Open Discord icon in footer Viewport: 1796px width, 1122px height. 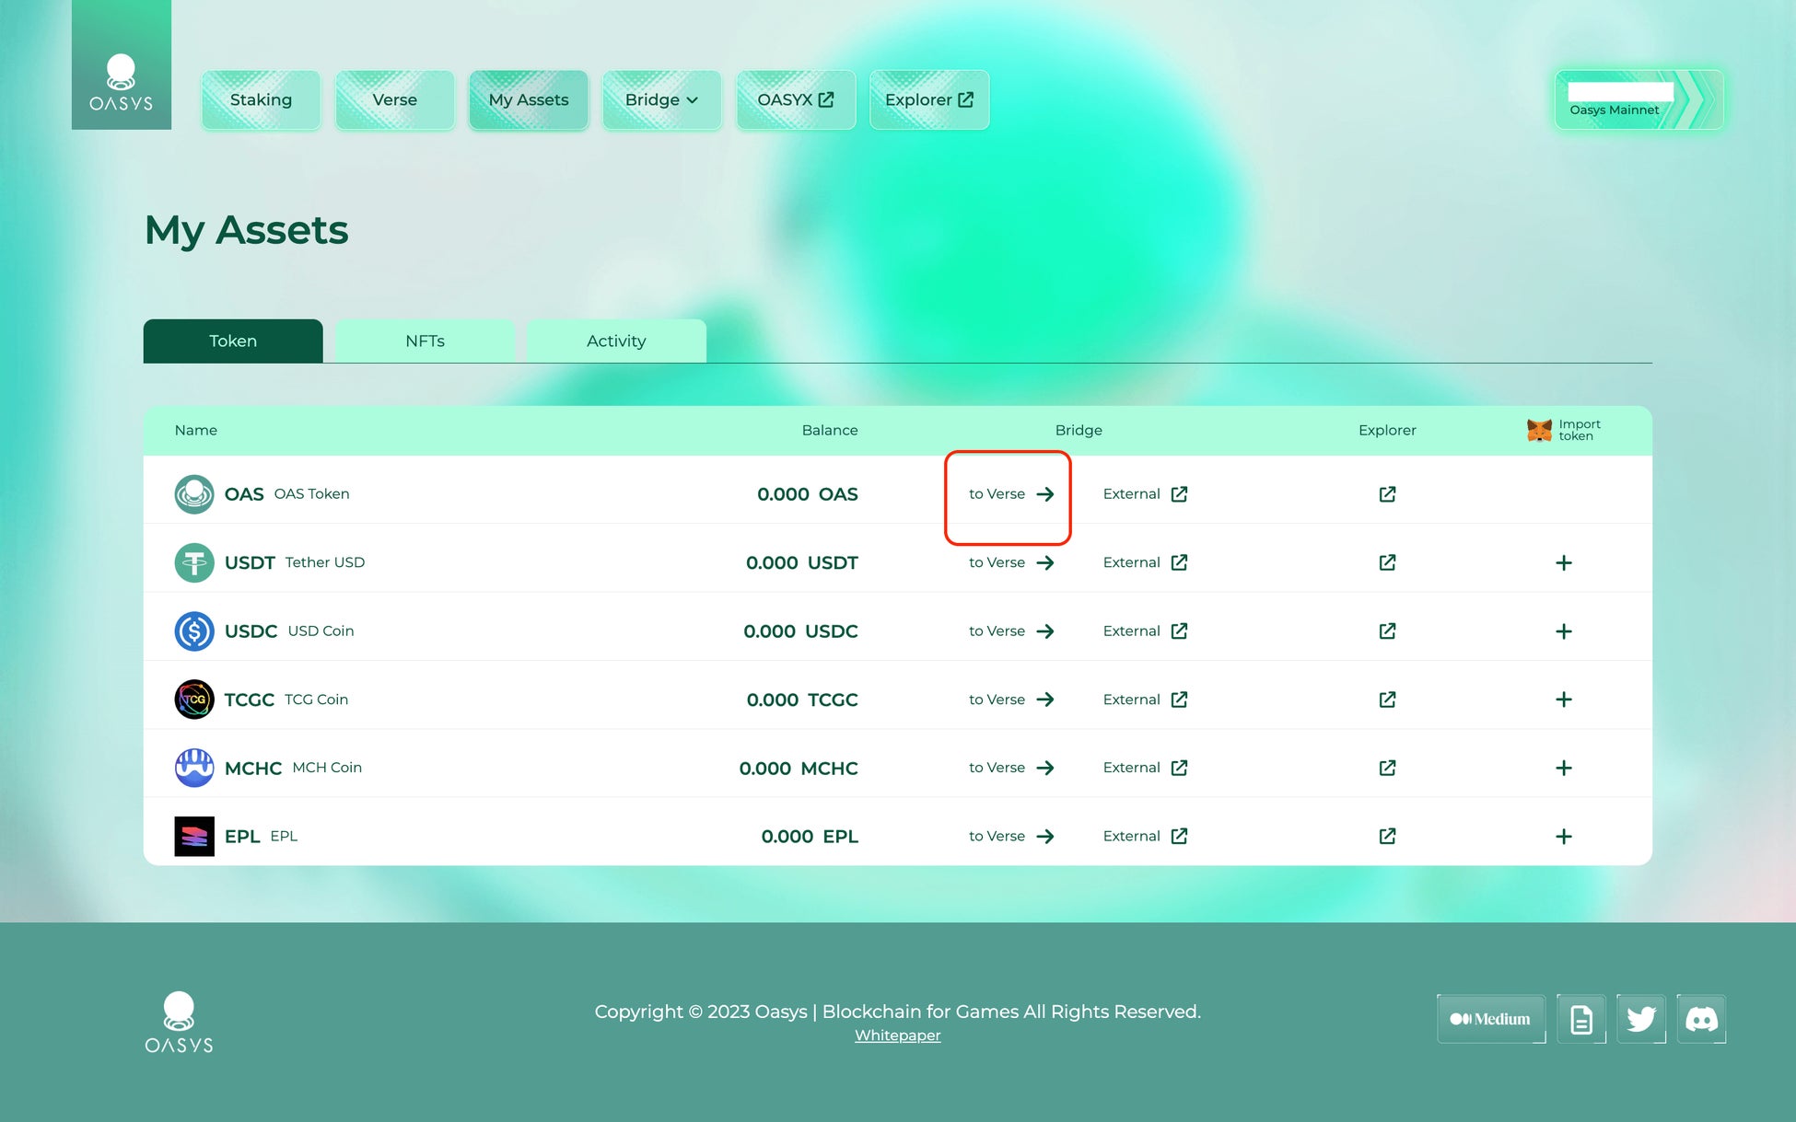[x=1700, y=1019]
